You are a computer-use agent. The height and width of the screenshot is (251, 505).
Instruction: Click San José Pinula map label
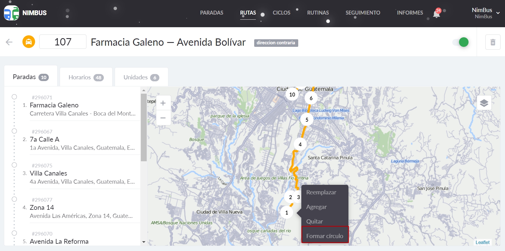click(433, 188)
